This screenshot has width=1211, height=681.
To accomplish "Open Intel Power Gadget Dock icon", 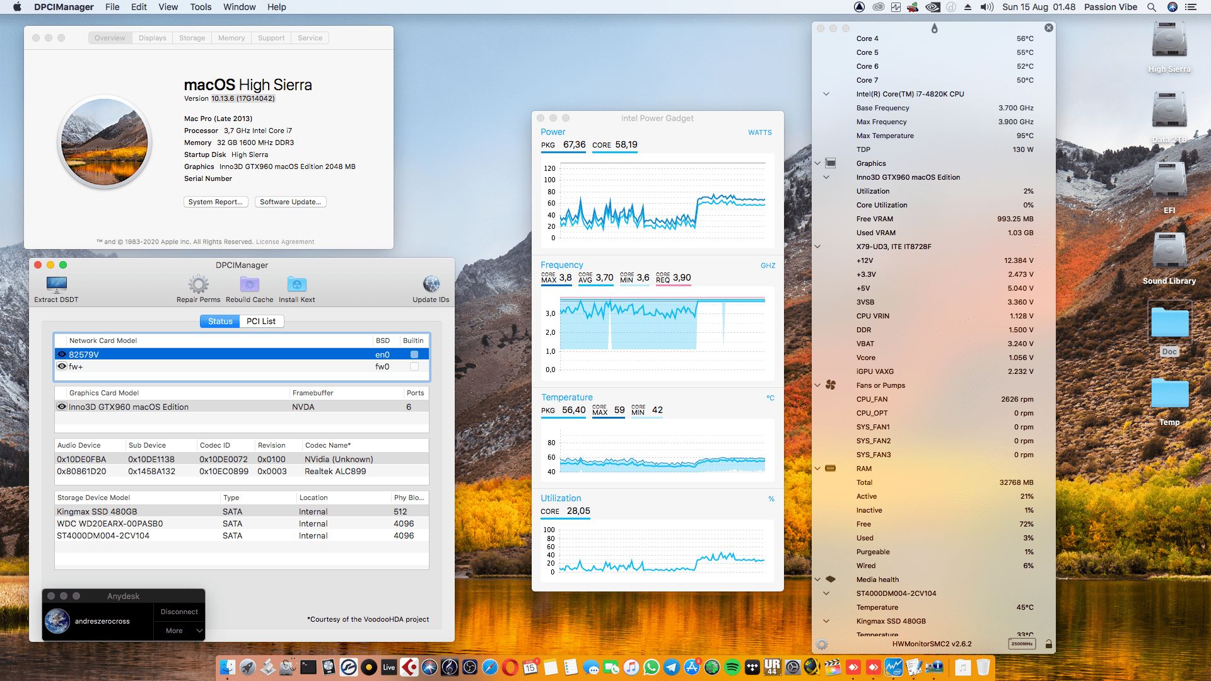I will [894, 667].
